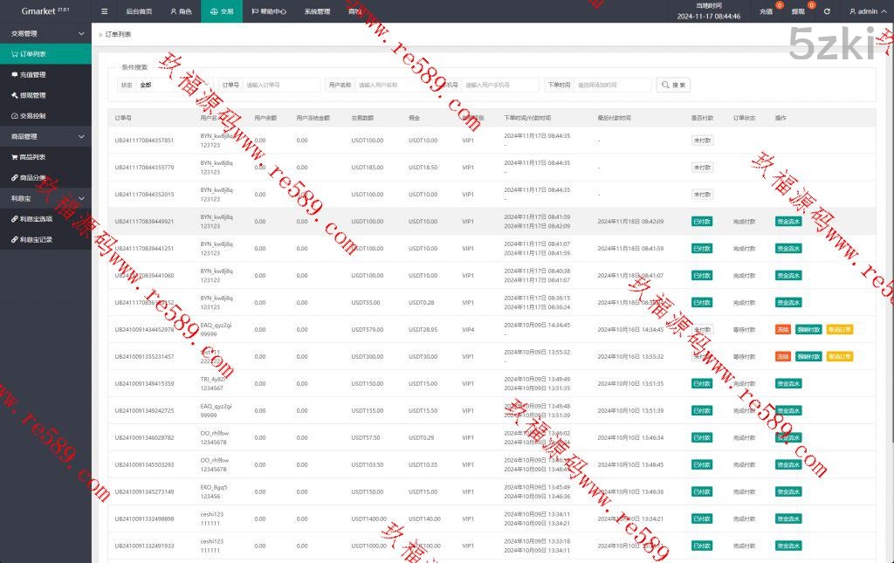The height and width of the screenshot is (563, 894).
Task: Open 商品分类 in the sidebar
Action: [x=32, y=178]
